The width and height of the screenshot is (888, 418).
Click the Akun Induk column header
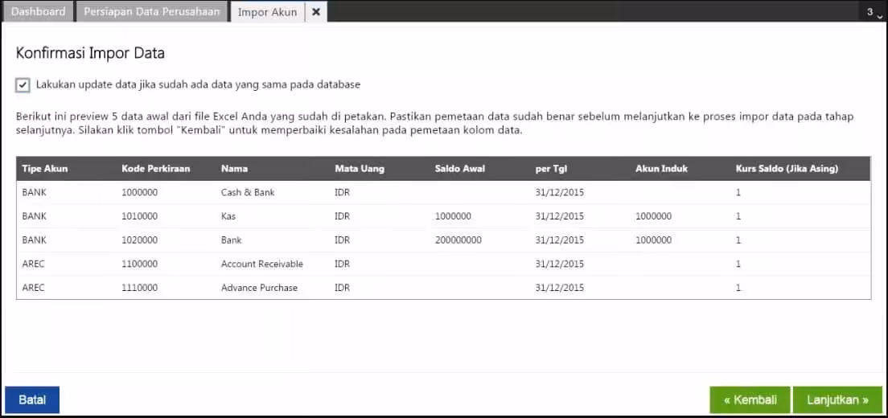click(661, 169)
